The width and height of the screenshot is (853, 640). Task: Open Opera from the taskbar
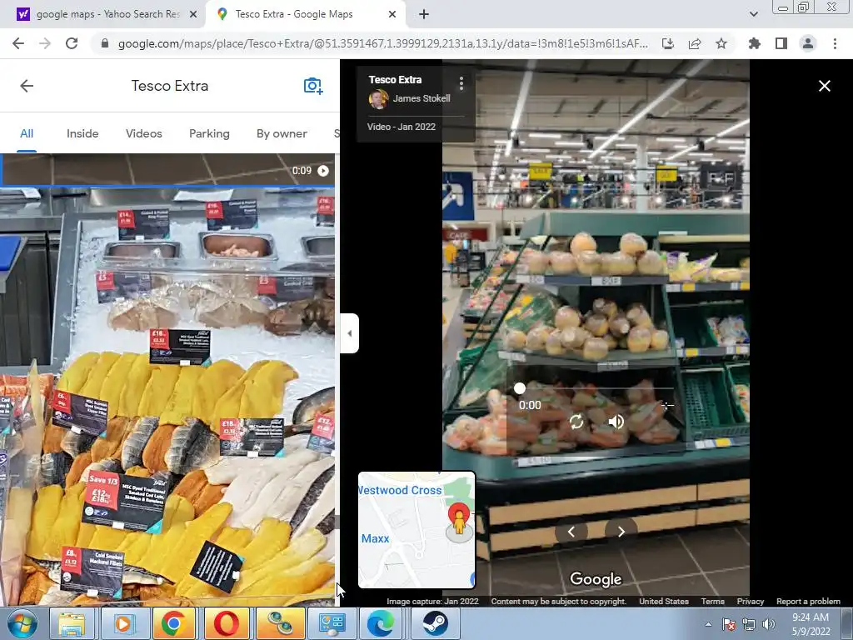(227, 623)
